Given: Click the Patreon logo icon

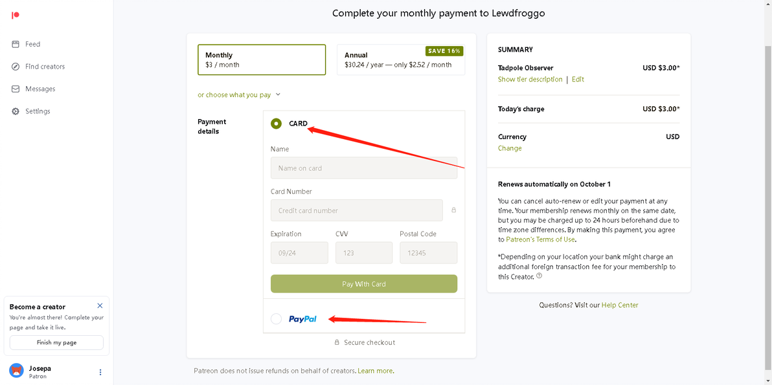Looking at the screenshot, I should click(16, 15).
